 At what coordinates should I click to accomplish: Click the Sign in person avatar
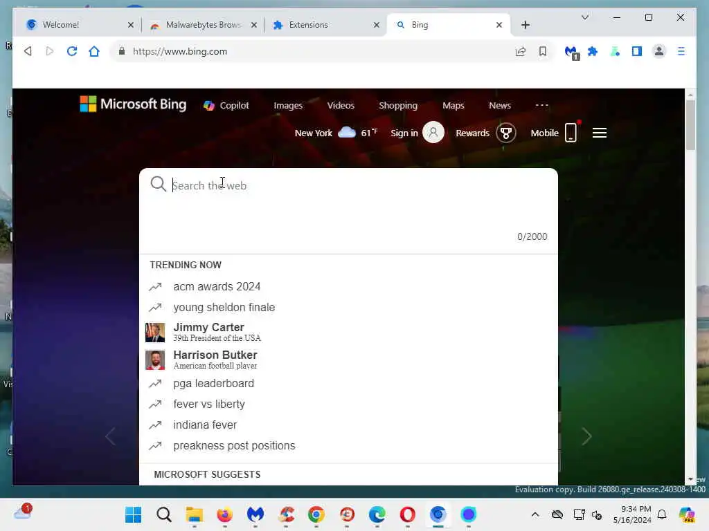click(433, 133)
